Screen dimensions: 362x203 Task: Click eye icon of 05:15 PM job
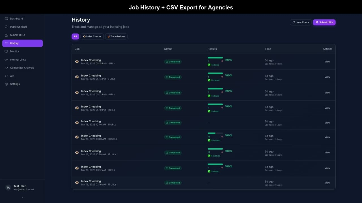(x=77, y=61)
